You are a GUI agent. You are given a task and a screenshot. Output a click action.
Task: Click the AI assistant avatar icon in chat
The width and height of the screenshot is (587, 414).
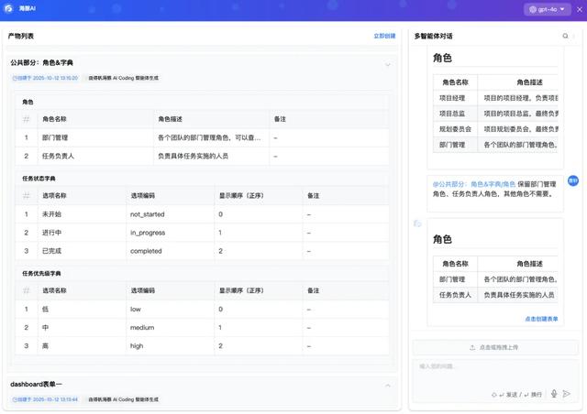[x=417, y=223]
